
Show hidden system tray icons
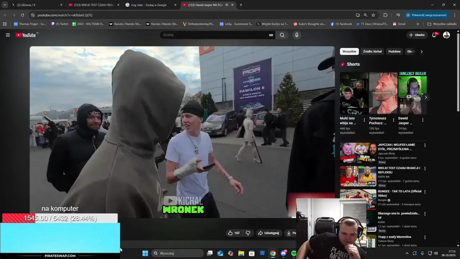(x=407, y=253)
